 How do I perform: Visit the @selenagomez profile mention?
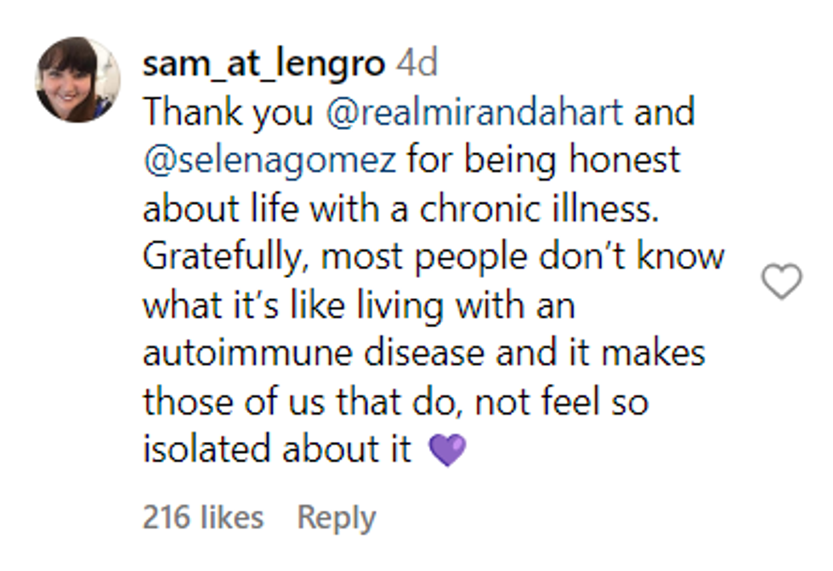click(269, 161)
